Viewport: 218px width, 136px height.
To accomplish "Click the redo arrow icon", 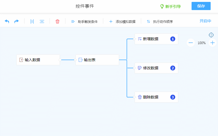I will tap(17, 21).
